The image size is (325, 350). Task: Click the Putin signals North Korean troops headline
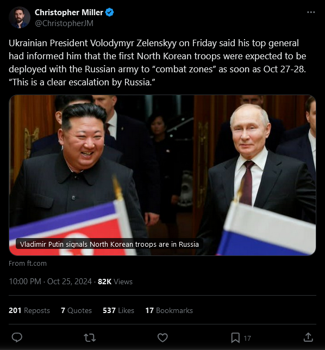pyautogui.click(x=109, y=244)
